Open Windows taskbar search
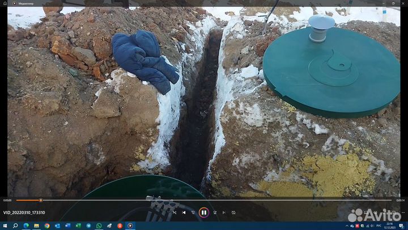Viewport: 408px width, 230px height. pos(15,225)
